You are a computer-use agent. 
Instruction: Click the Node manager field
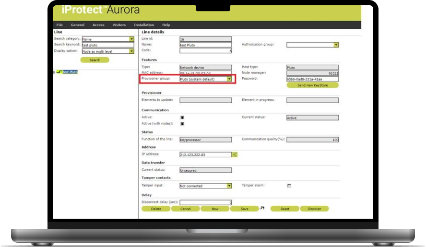pos(312,73)
